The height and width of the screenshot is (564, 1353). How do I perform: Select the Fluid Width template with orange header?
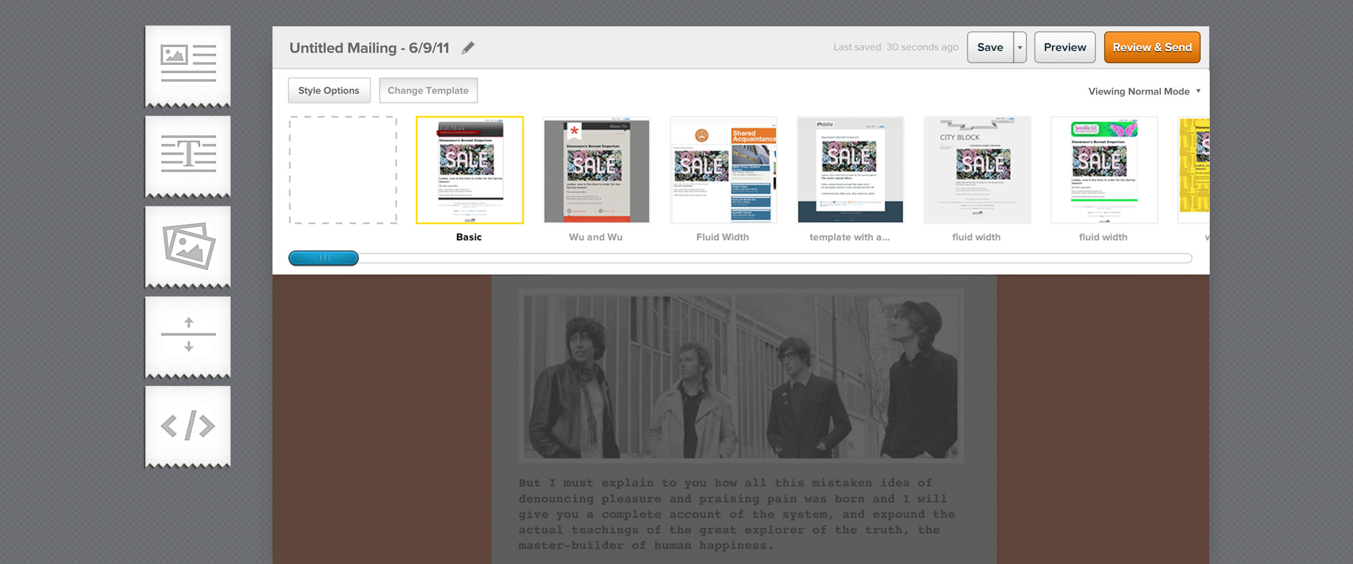point(723,170)
